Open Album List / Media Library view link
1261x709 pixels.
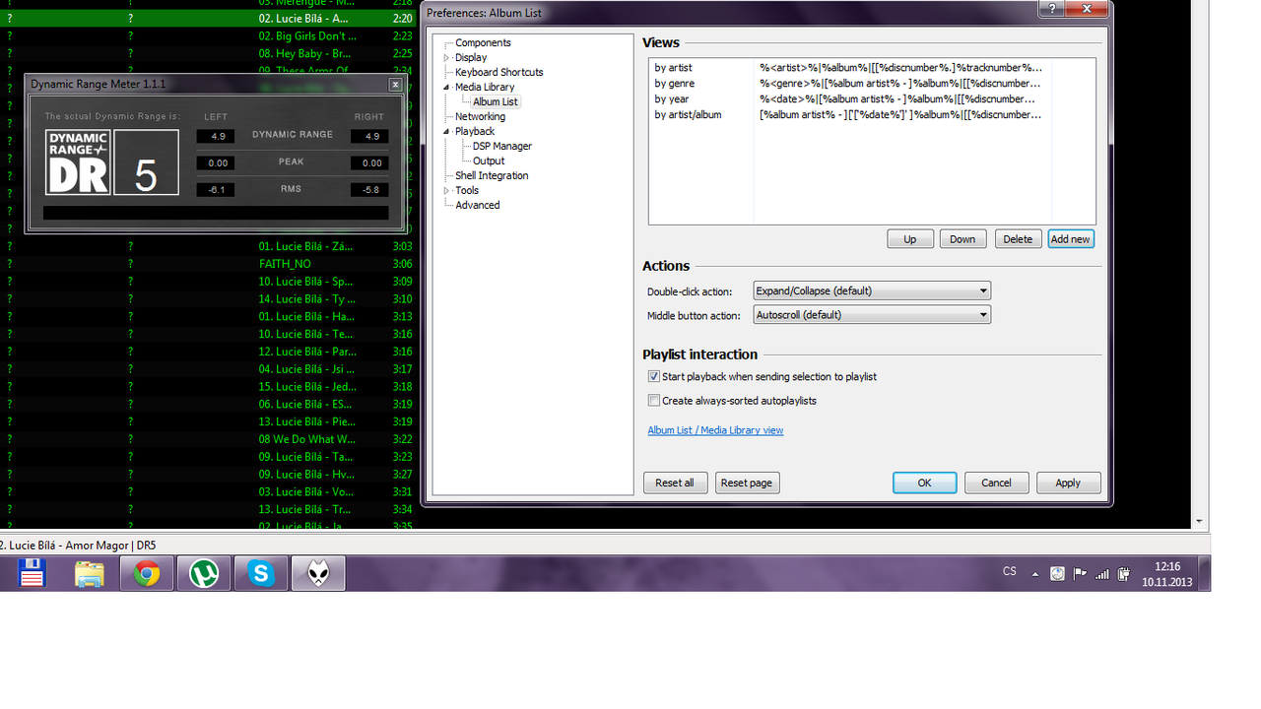point(715,430)
